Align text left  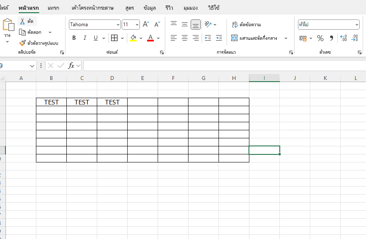tap(174, 38)
